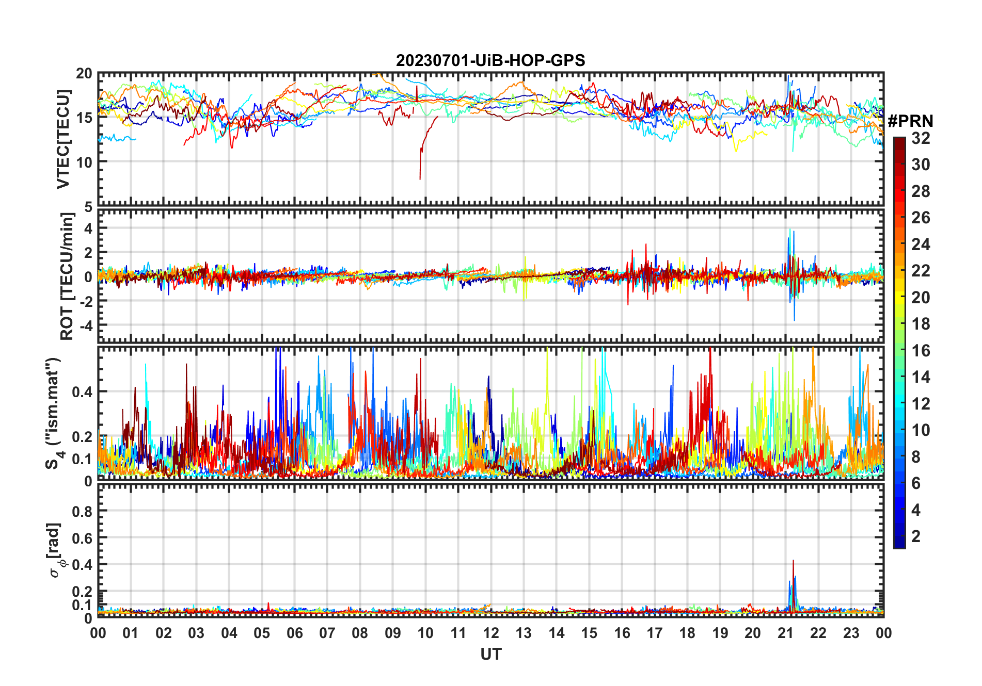
Task: Pick colorbar tick label 18
Action: click(x=921, y=324)
